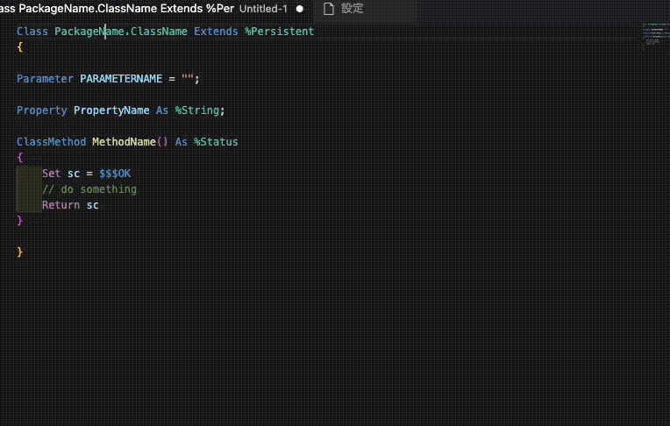Click the PropertyName identifier
The width and height of the screenshot is (670, 426).
click(x=111, y=110)
